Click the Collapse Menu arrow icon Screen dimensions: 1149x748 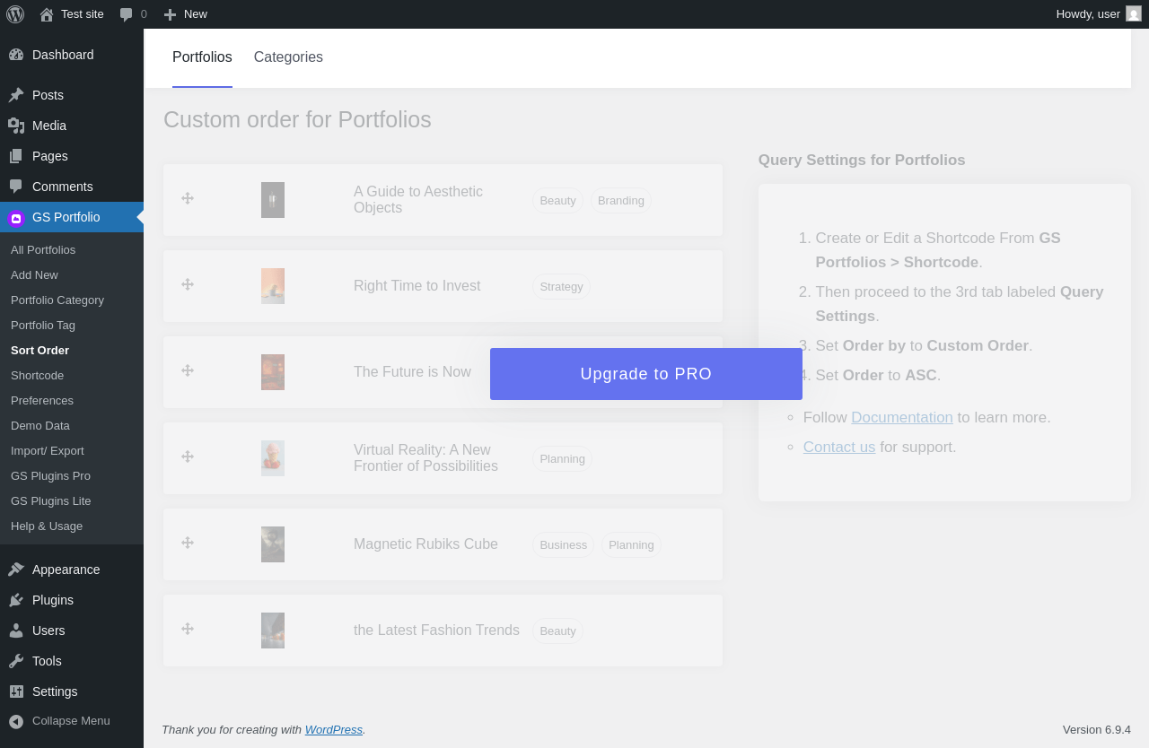pos(16,721)
